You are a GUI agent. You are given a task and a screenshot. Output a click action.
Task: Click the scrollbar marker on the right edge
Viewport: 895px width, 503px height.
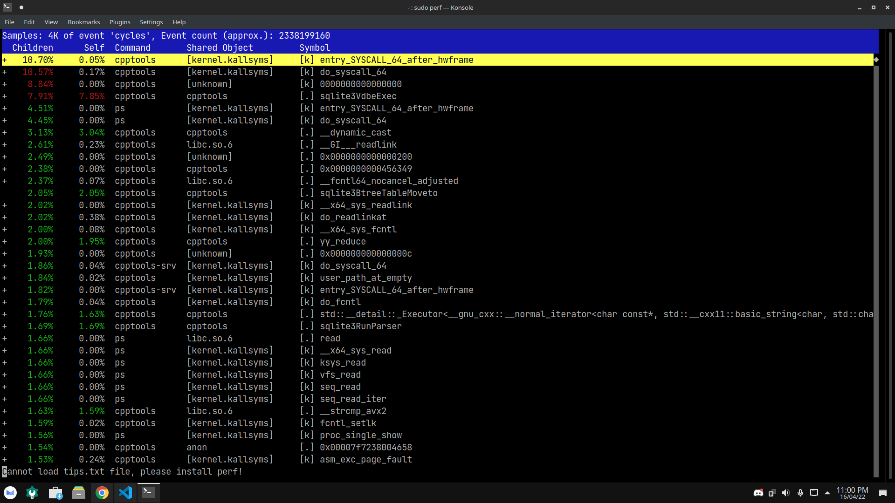click(877, 60)
